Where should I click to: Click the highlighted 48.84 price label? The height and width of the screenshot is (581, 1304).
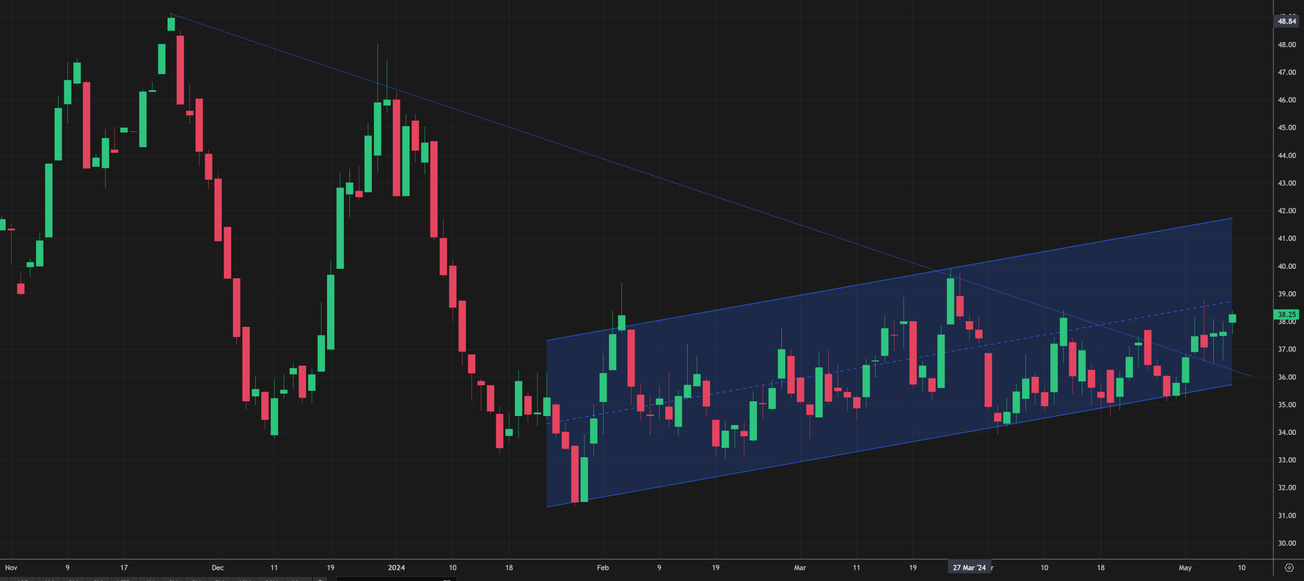[1287, 21]
